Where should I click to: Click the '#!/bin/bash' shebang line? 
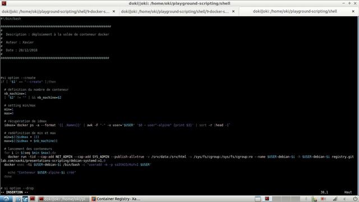11,19
